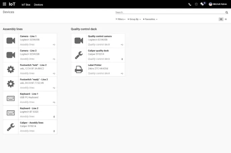Image resolution: width=231 pixels, height=153 pixels.
Task: Open Caliper quality deck device title
Action: click(x=98, y=51)
